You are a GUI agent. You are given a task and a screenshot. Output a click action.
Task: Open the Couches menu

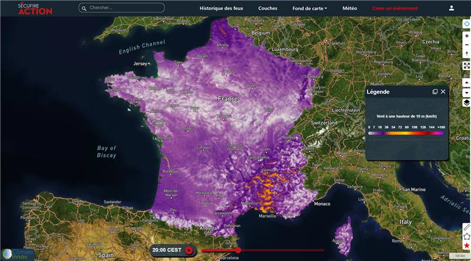(268, 8)
